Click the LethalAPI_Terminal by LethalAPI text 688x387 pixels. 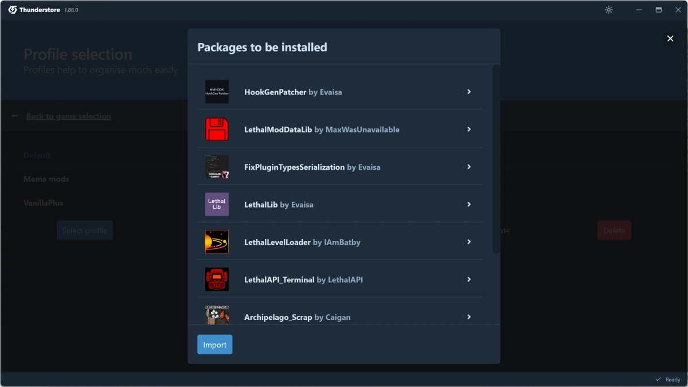[x=303, y=280]
